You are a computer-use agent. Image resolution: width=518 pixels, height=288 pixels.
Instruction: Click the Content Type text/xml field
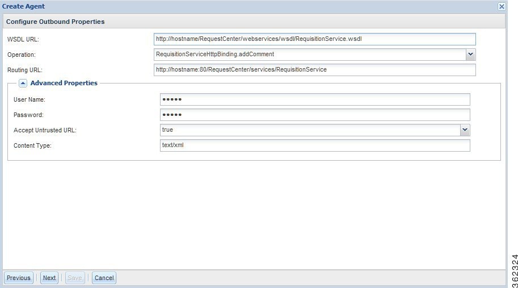(x=315, y=145)
